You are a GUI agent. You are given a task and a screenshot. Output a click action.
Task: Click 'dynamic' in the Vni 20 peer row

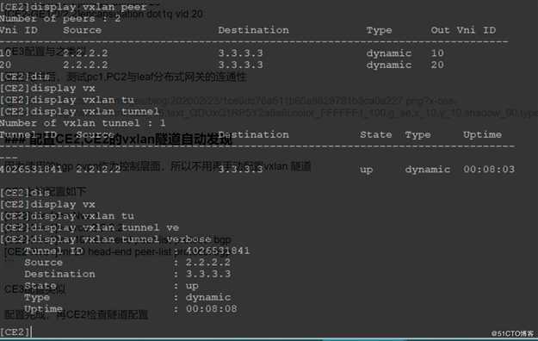[389, 65]
